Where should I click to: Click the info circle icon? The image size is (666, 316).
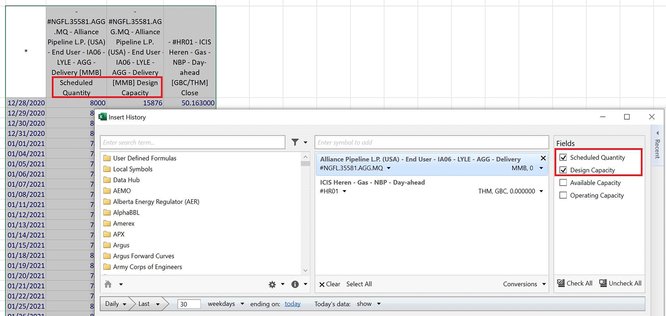295,284
